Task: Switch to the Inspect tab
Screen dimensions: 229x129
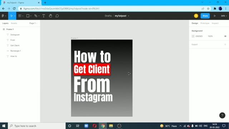Action: [215, 23]
